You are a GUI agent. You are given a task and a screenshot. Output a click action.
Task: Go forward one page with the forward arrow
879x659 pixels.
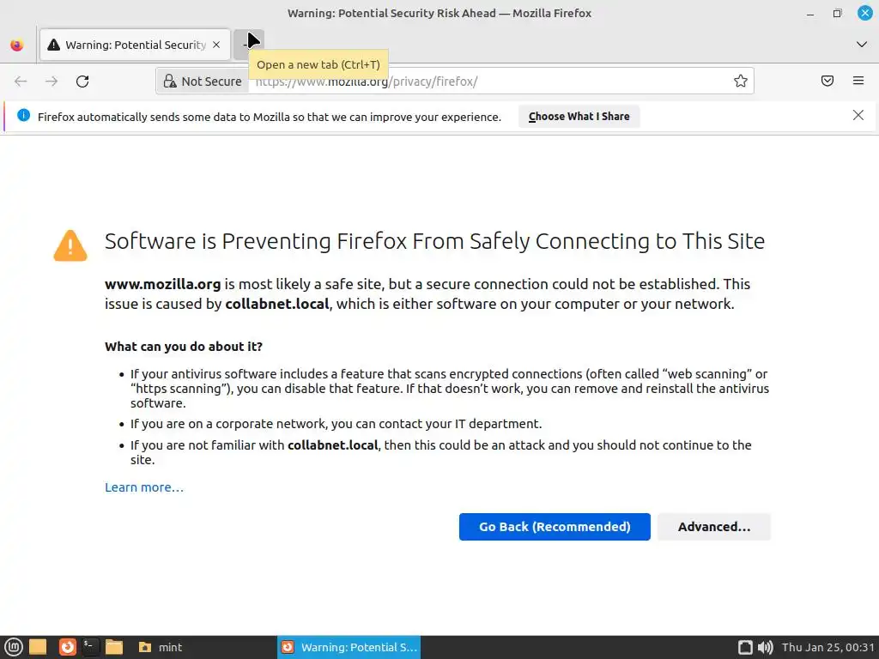pos(52,82)
